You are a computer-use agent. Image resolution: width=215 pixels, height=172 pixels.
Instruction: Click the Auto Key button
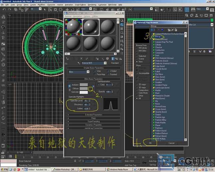click(153, 161)
